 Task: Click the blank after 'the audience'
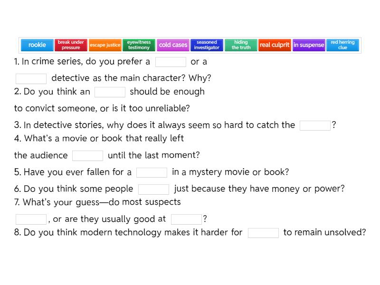(87, 155)
